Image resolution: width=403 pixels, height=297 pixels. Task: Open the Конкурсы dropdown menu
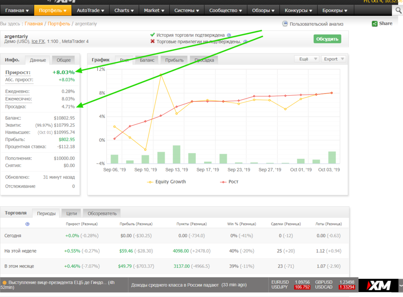tap(298, 11)
